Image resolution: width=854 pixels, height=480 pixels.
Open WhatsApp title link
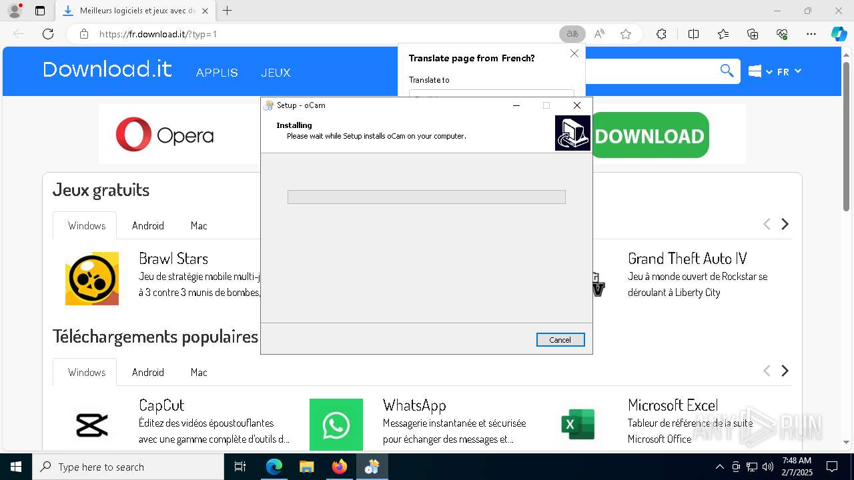coord(414,405)
